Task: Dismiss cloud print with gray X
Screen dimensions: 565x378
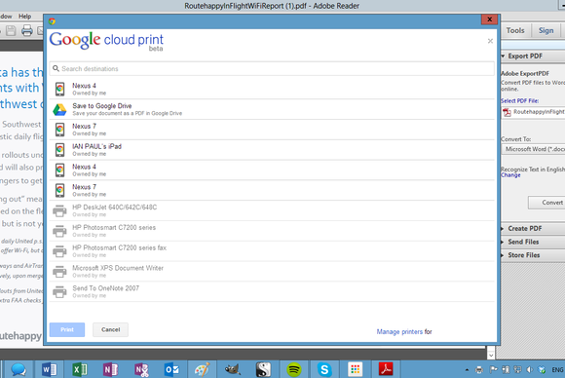Action: pyautogui.click(x=490, y=41)
